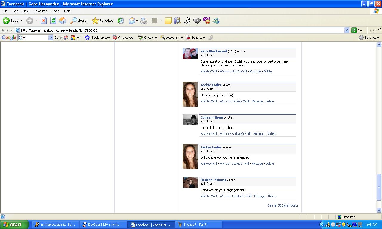The image size is (382, 229).
Task: Open the Back button history dropdown arrow
Action: [x=21, y=21]
